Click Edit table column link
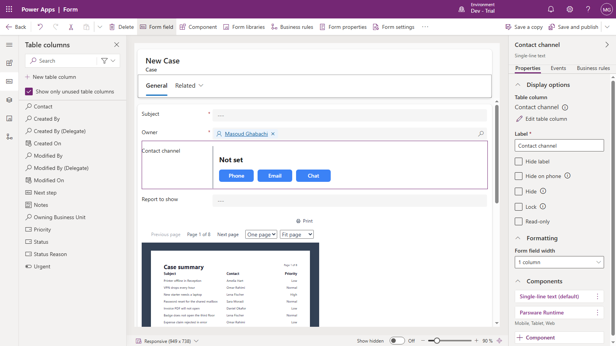The height and width of the screenshot is (346, 616). tap(541, 119)
